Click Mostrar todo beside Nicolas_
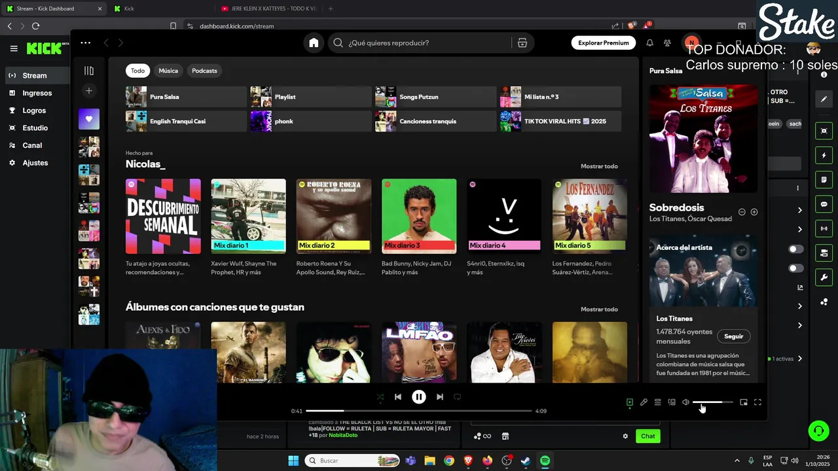Image resolution: width=838 pixels, height=471 pixels. pyautogui.click(x=599, y=166)
